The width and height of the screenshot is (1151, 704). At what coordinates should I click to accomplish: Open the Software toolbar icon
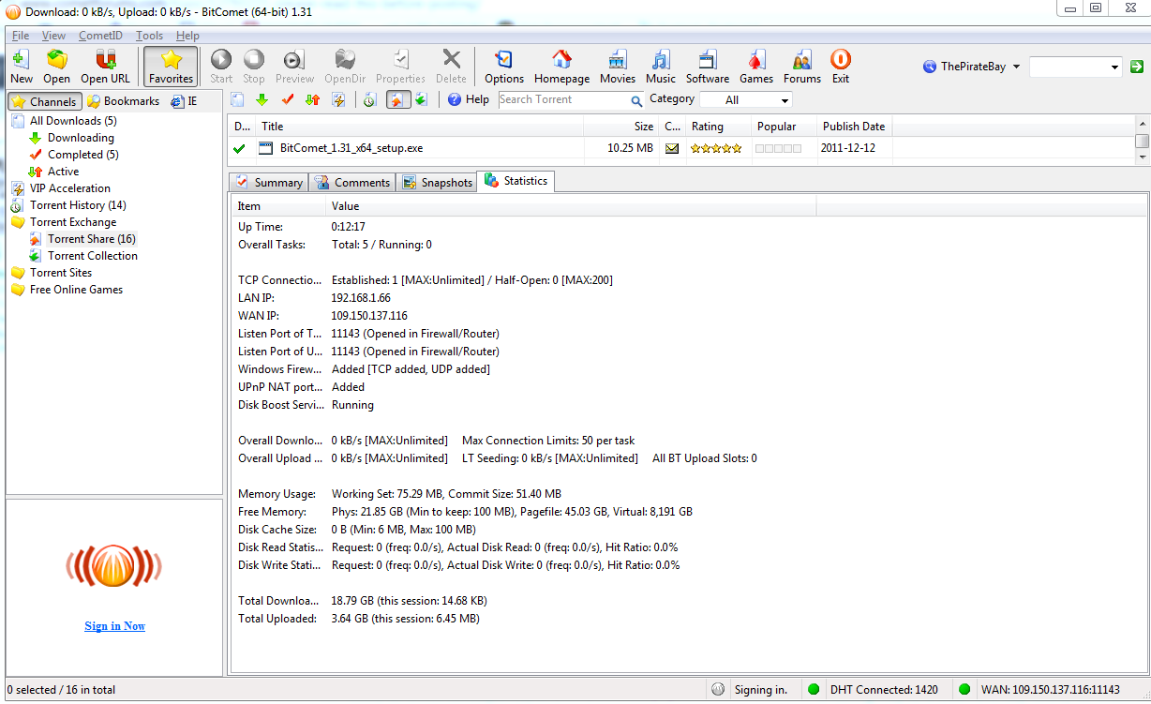708,67
